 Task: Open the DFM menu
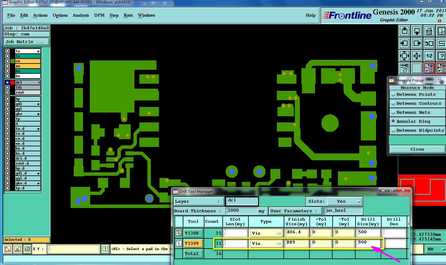(99, 15)
